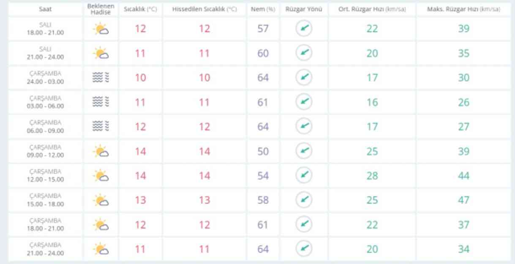515x264 pixels.
Task: Click the Maks. Rüzgar Hızı column header
Action: 463,9
